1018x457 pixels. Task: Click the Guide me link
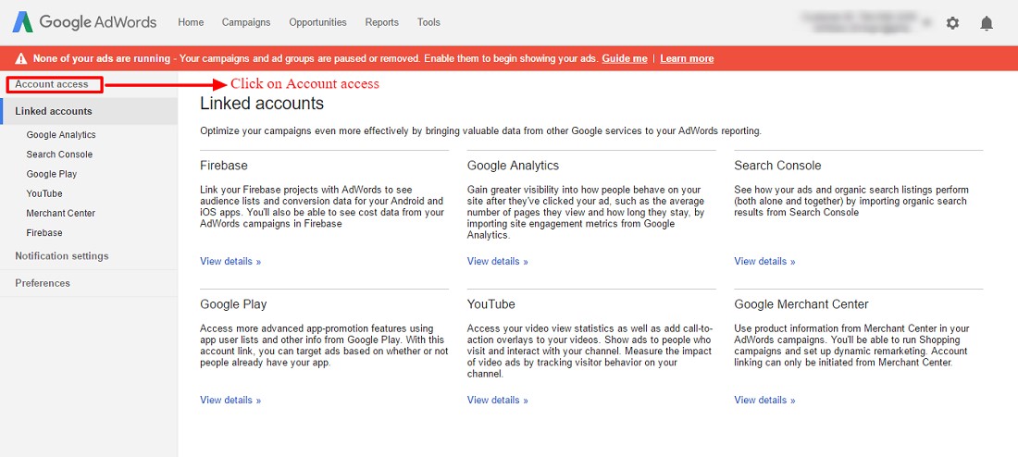[x=625, y=58]
